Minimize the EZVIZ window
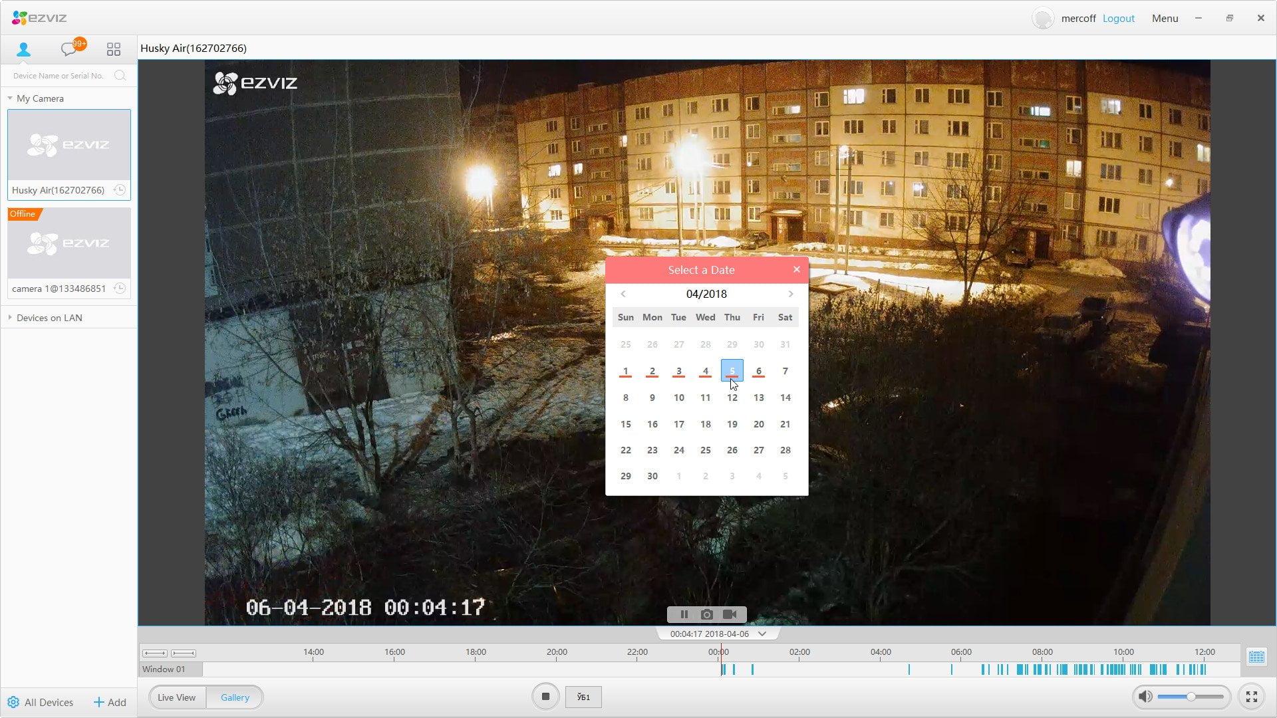The height and width of the screenshot is (718, 1277). coord(1199,18)
